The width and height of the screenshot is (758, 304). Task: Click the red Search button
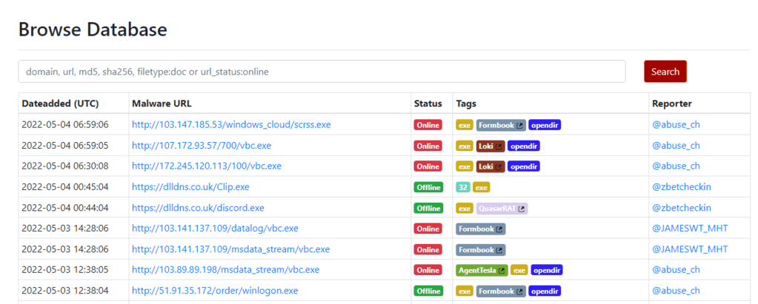point(665,72)
